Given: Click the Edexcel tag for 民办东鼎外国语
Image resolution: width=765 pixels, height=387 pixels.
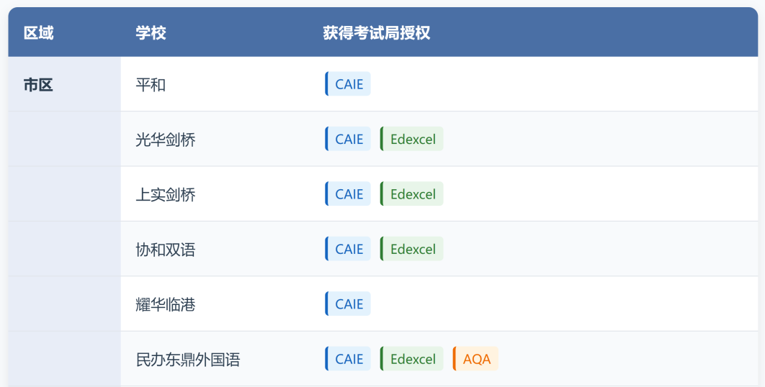Looking at the screenshot, I should [412, 359].
